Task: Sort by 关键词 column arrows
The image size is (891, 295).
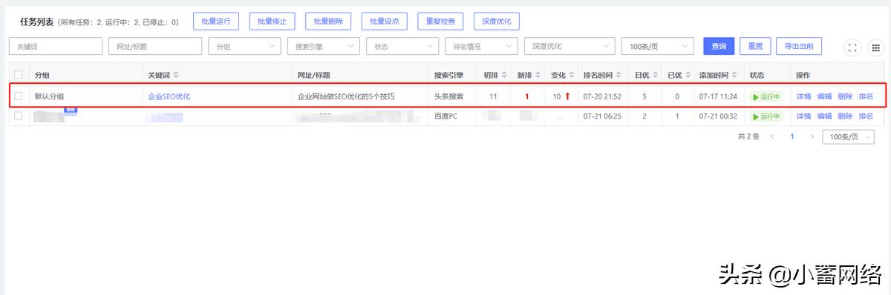Action: (176, 75)
